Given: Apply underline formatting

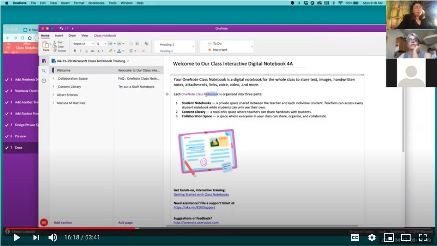Looking at the screenshot, I should coord(86,51).
